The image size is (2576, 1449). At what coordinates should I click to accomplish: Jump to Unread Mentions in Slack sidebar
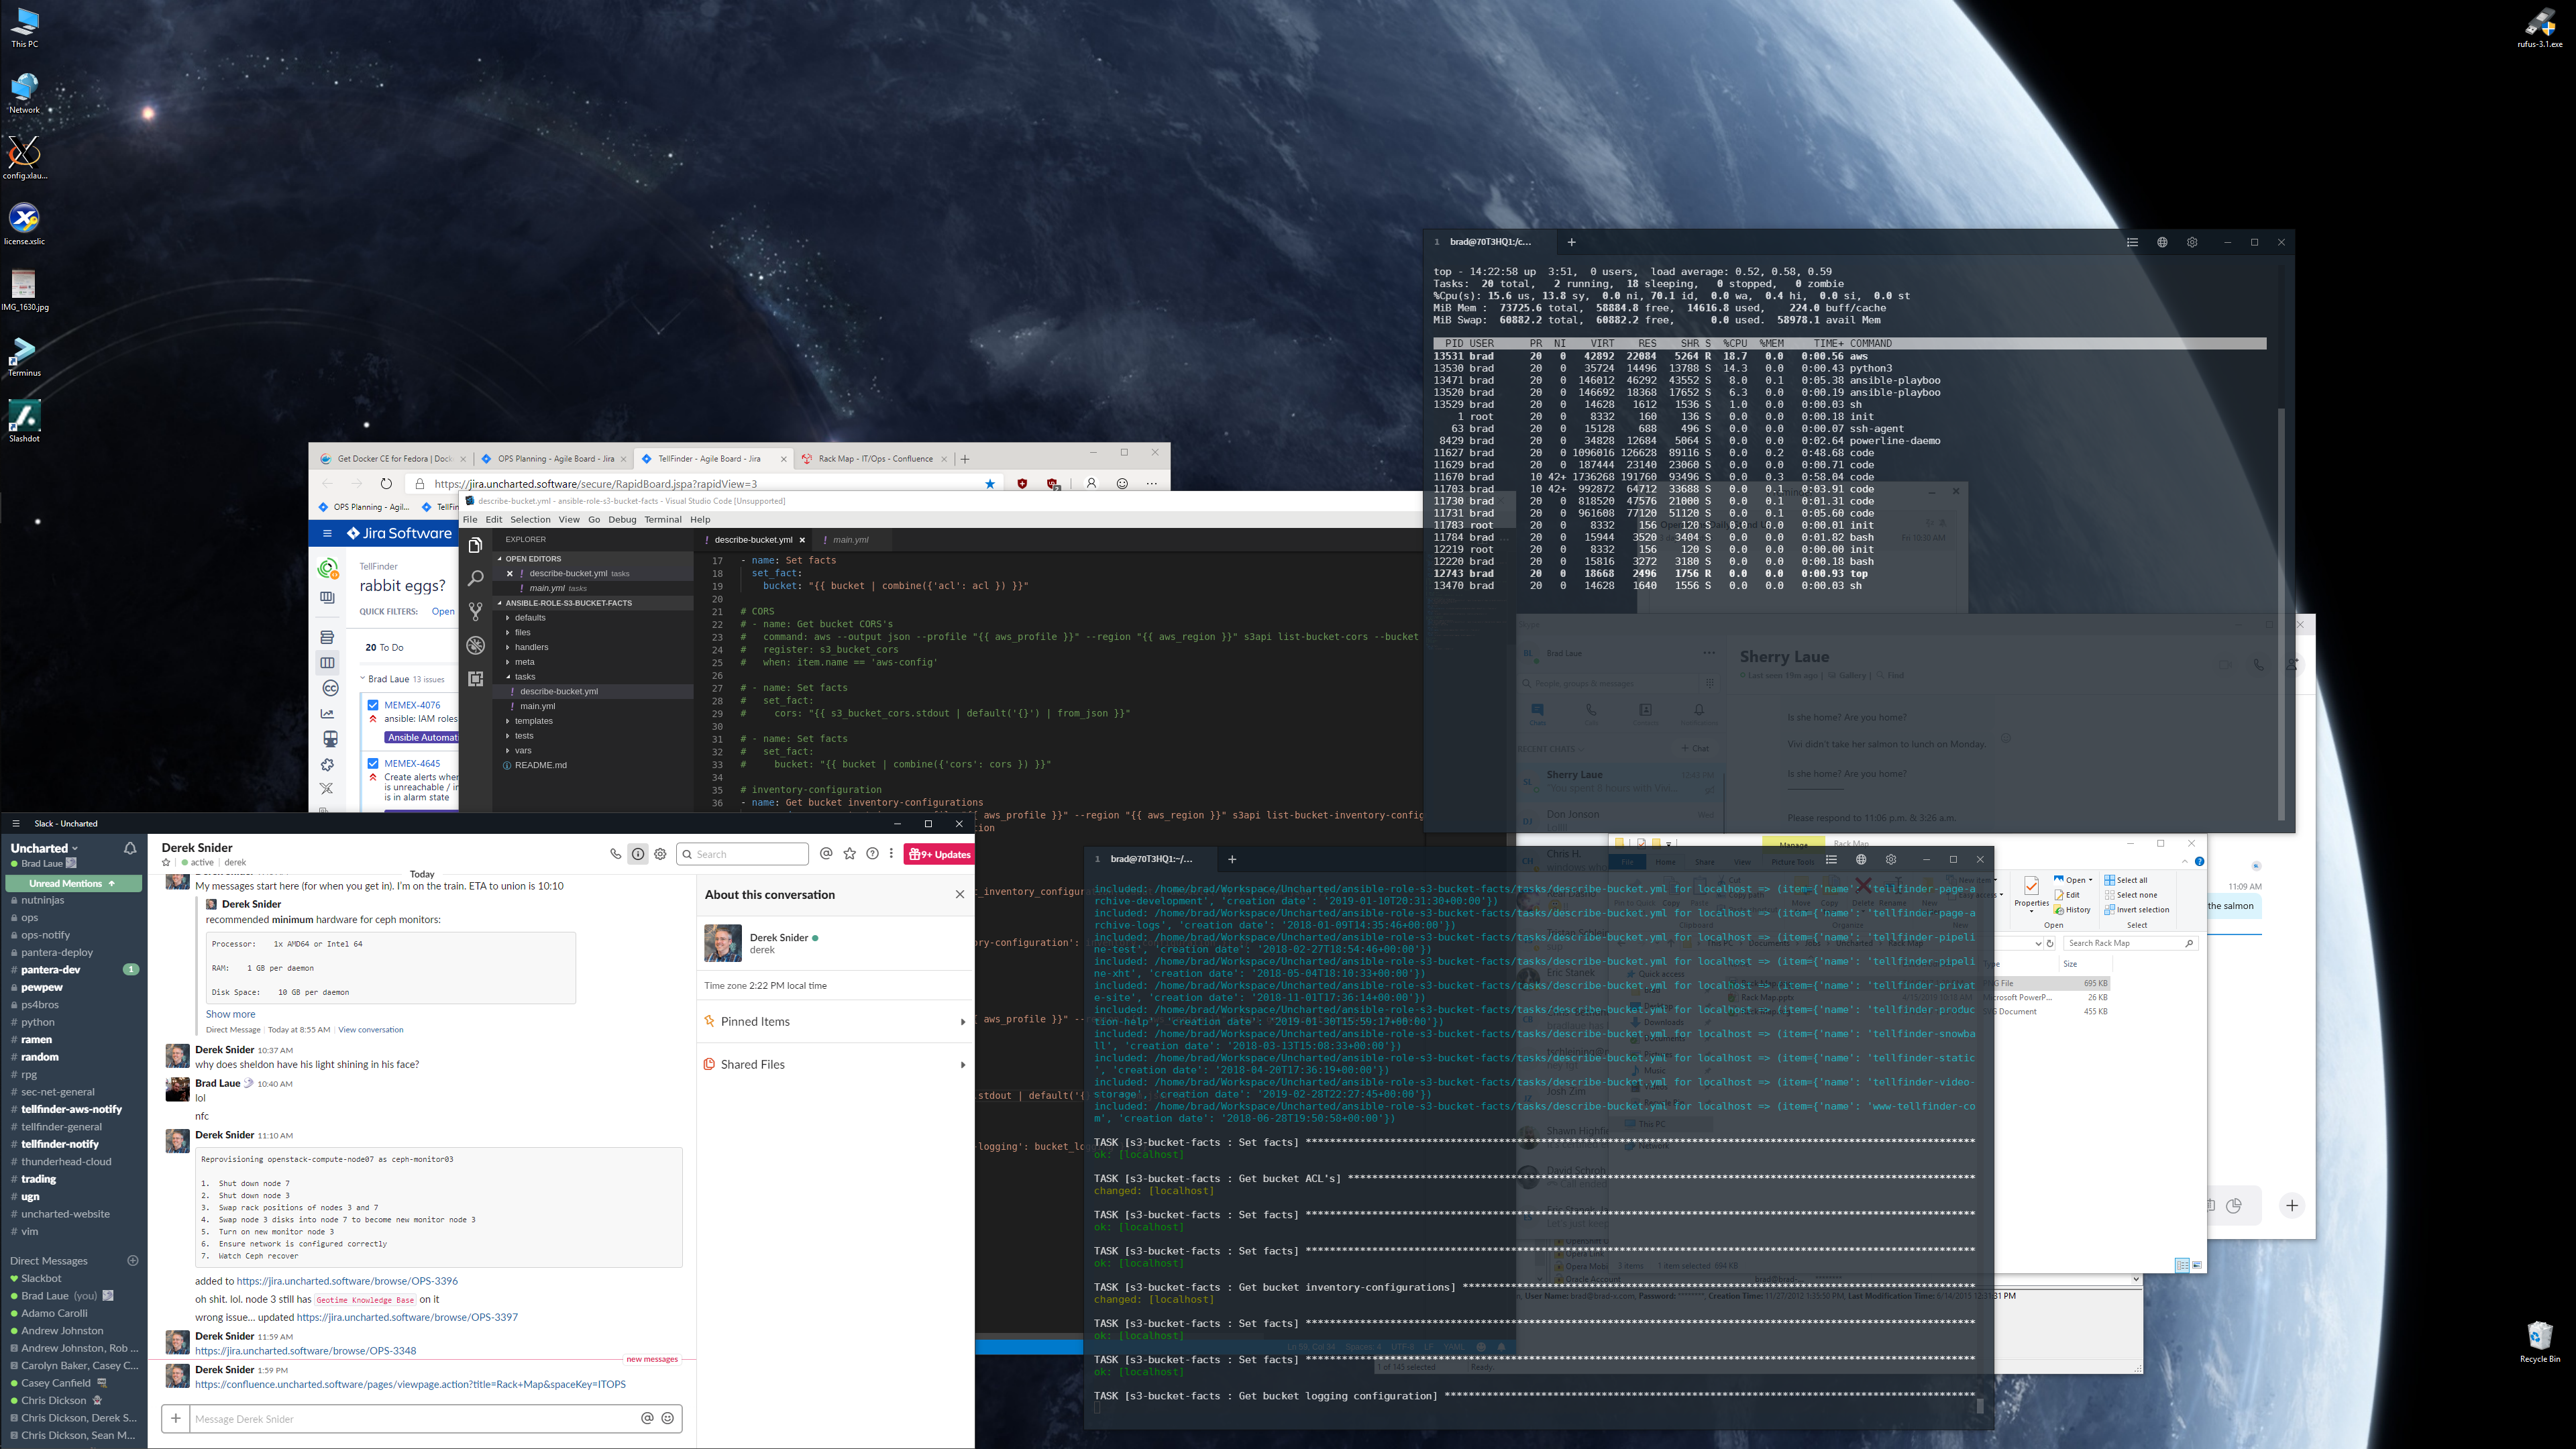[x=73, y=883]
